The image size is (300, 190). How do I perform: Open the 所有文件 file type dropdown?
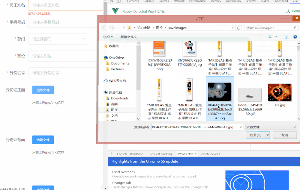tap(271, 127)
